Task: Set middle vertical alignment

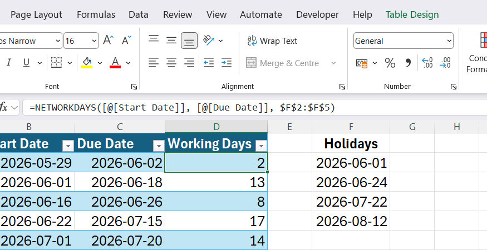Action: 171,41
